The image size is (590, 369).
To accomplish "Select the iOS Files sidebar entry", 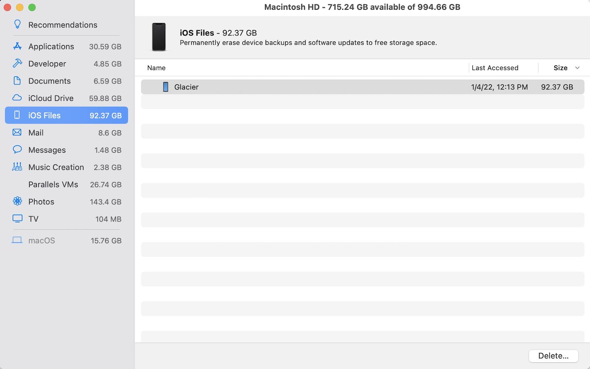I will pos(66,115).
